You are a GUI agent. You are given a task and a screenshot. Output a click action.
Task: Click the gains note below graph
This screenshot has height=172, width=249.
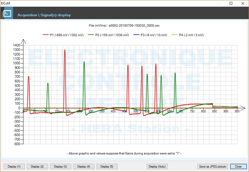point(124,153)
